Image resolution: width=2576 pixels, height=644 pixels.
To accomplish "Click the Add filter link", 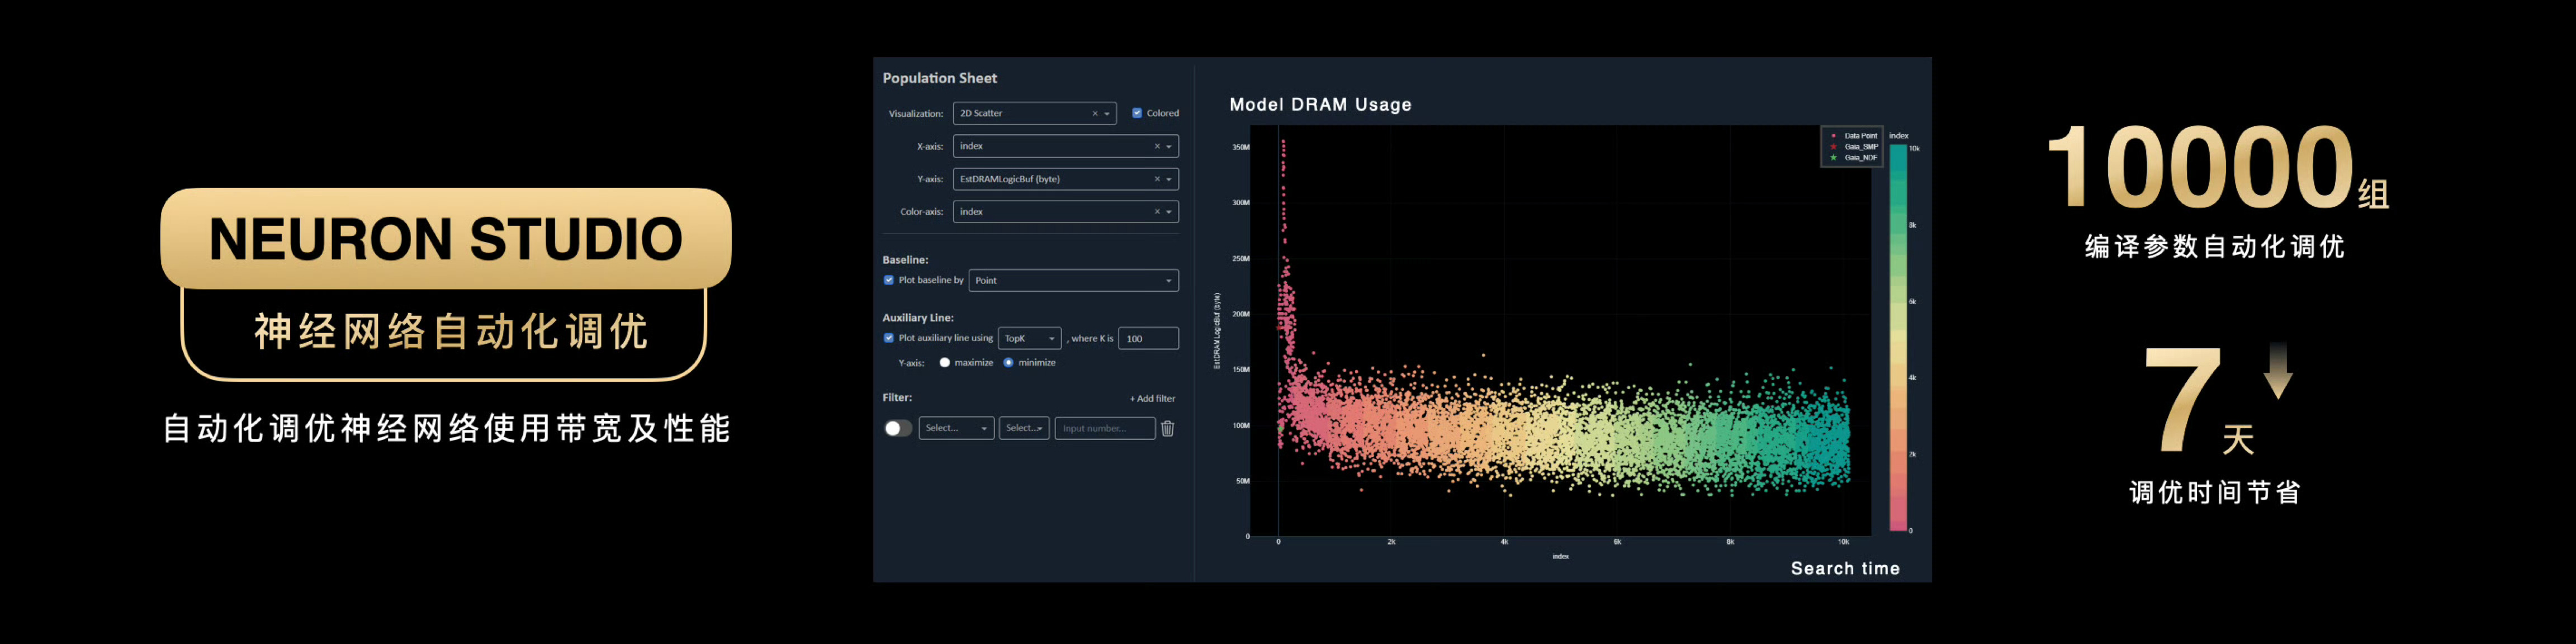I will click(1152, 399).
